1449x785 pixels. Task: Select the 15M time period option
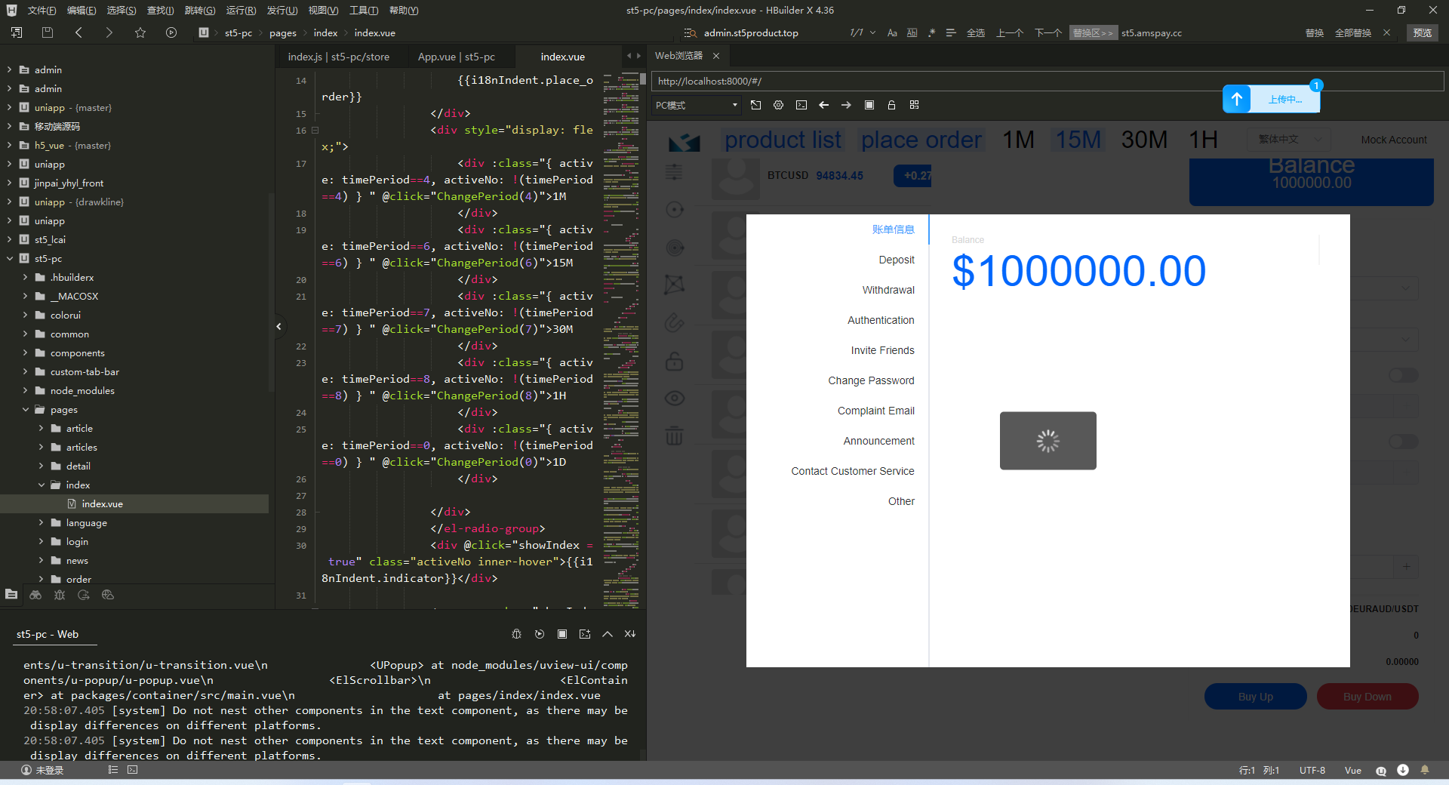coord(1078,140)
